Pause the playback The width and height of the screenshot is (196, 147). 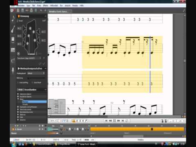coord(114,121)
